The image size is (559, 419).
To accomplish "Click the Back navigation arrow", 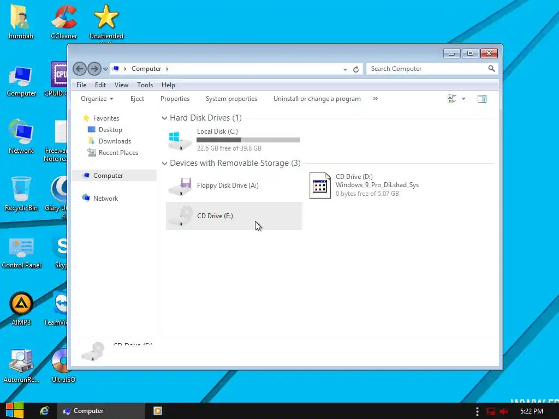I will point(80,69).
